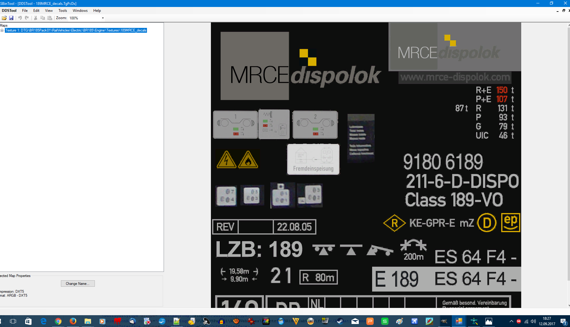
Task: Open the Windows menu
Action: [80, 11]
